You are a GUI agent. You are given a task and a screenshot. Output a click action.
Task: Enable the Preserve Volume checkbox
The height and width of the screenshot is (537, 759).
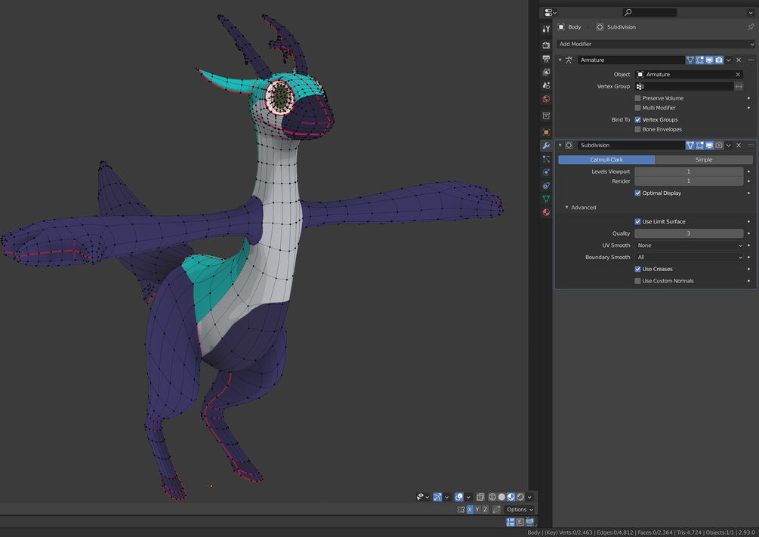[638, 98]
